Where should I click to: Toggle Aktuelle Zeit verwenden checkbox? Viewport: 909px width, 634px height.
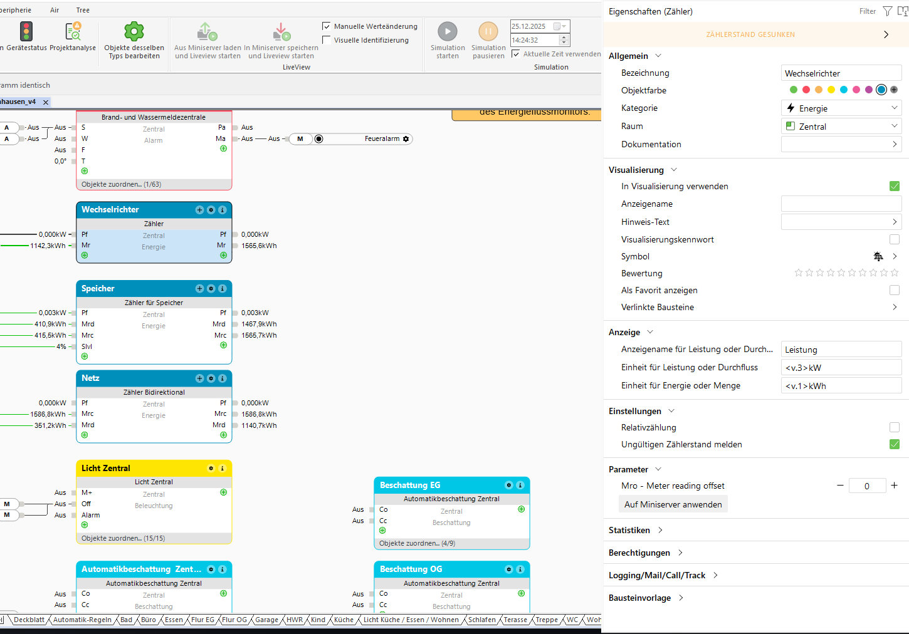[516, 54]
